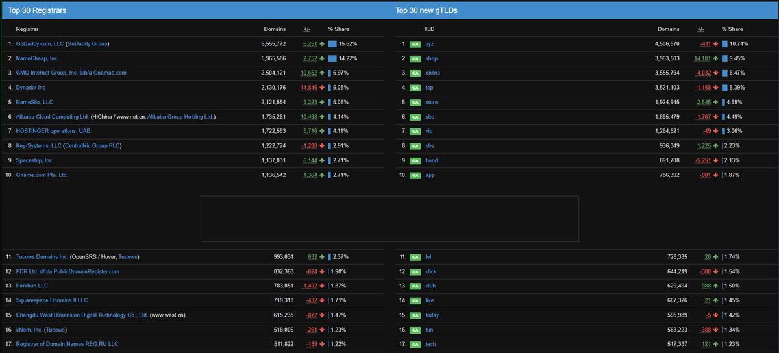Open the .today TLD link

[432, 315]
